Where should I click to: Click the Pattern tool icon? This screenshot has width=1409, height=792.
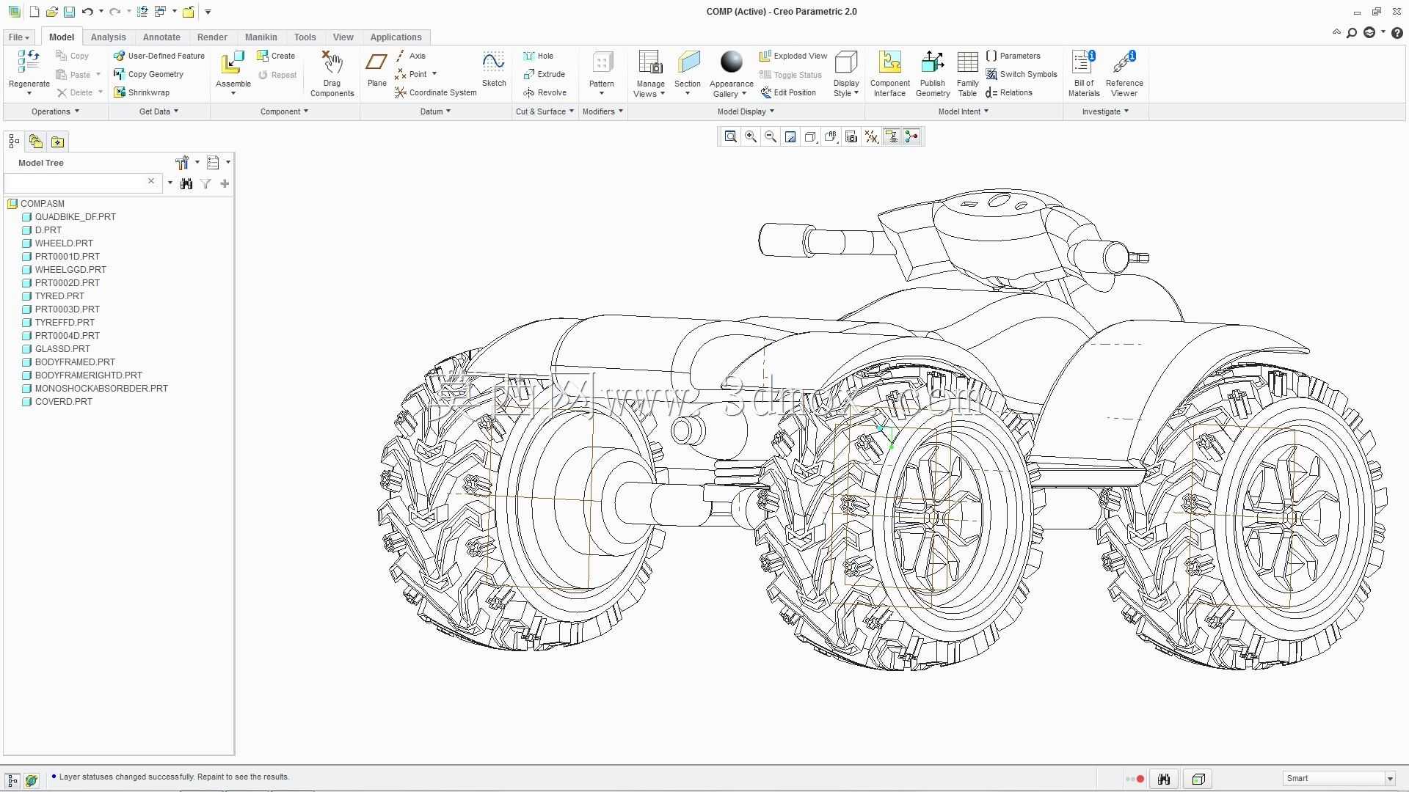(x=602, y=63)
